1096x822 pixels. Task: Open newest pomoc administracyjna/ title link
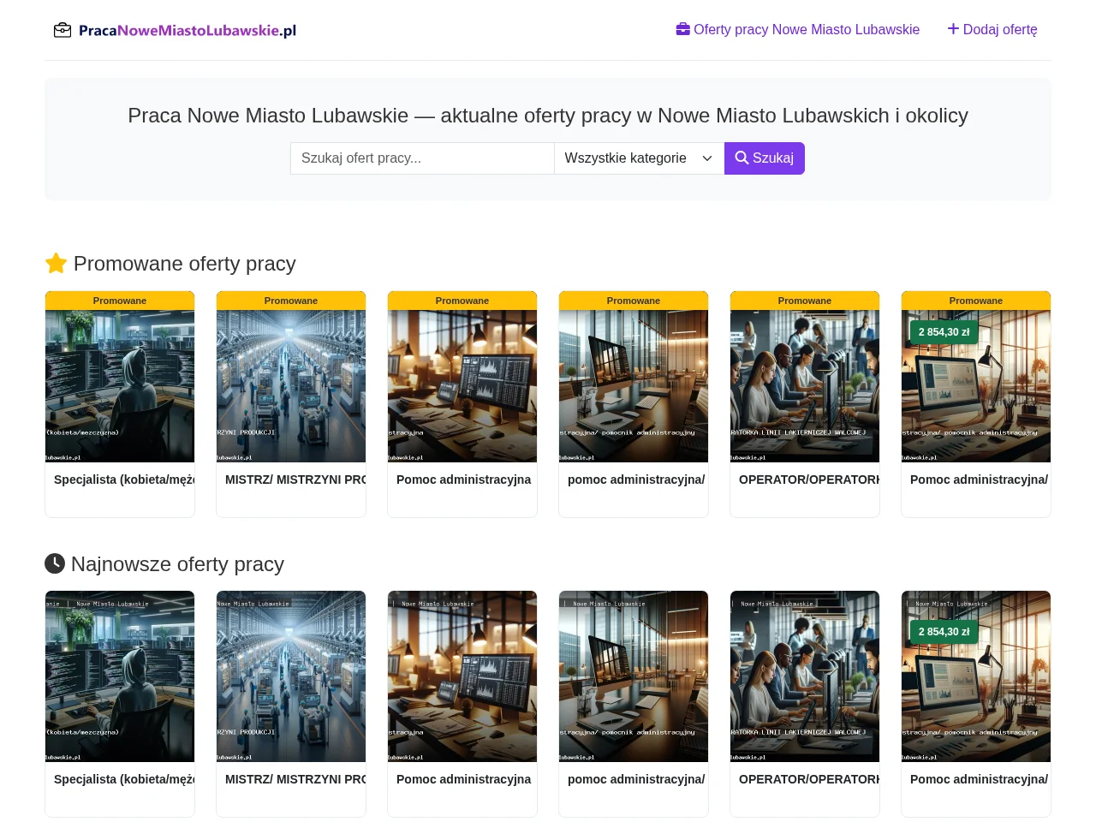coord(636,779)
